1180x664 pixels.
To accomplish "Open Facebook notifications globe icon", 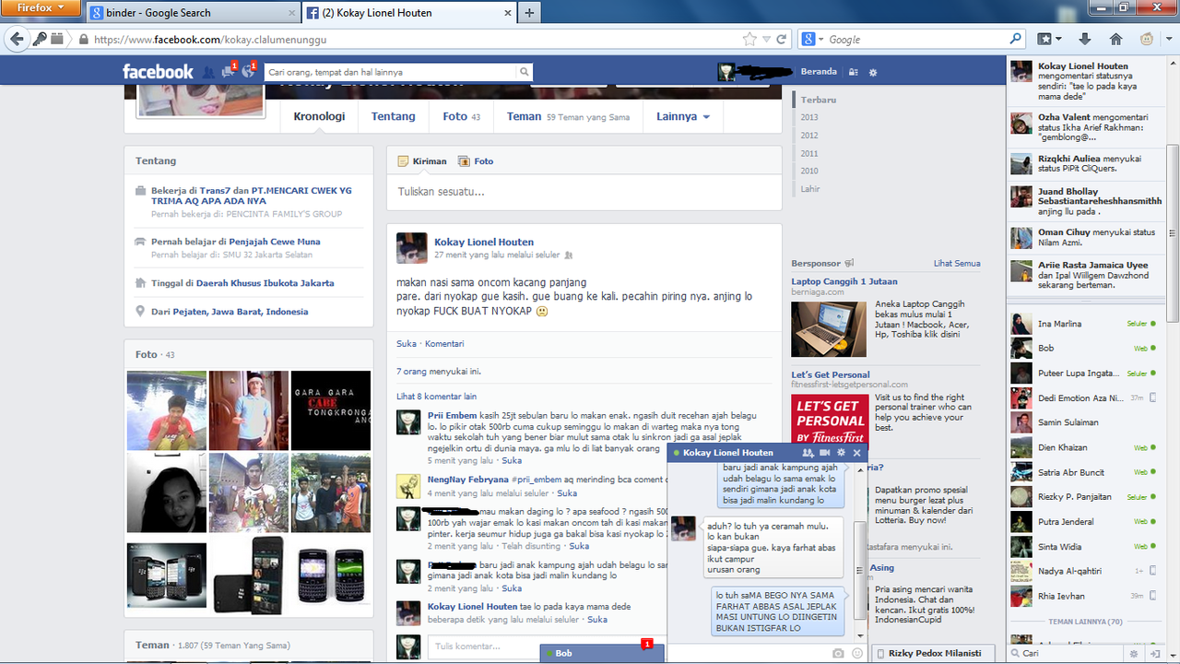I will coord(248,71).
